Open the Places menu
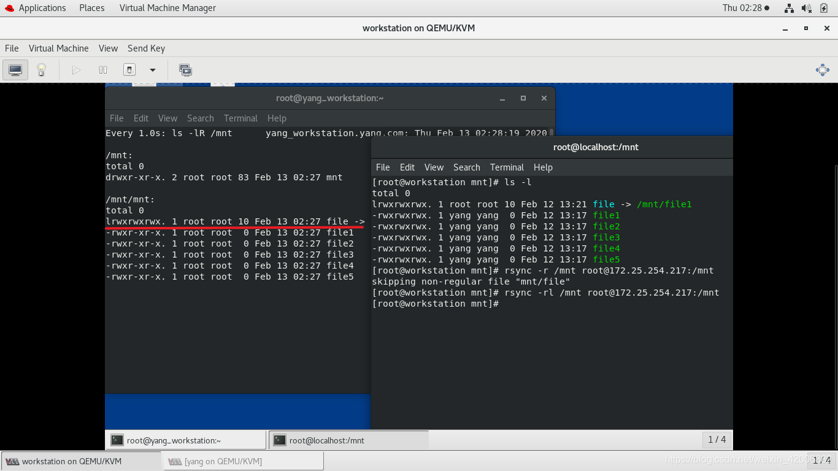 coord(92,8)
